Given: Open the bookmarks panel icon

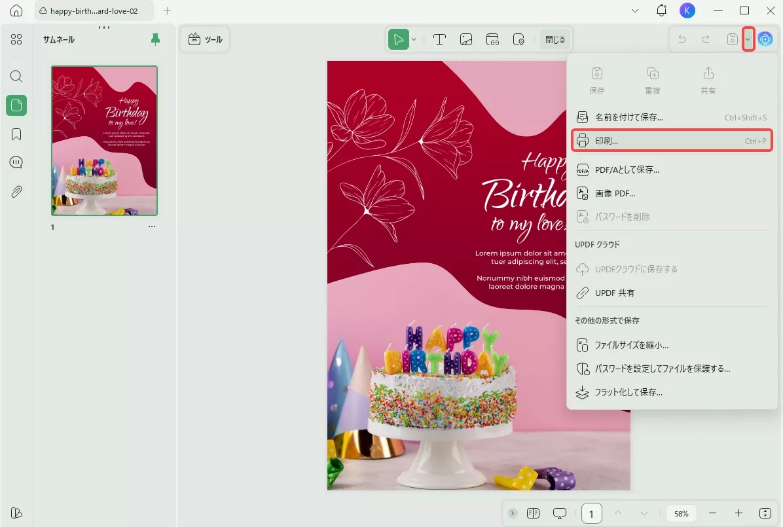Looking at the screenshot, I should (16, 134).
